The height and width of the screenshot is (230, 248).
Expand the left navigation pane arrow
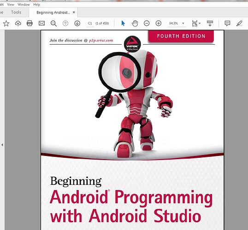pyautogui.click(x=2, y=145)
